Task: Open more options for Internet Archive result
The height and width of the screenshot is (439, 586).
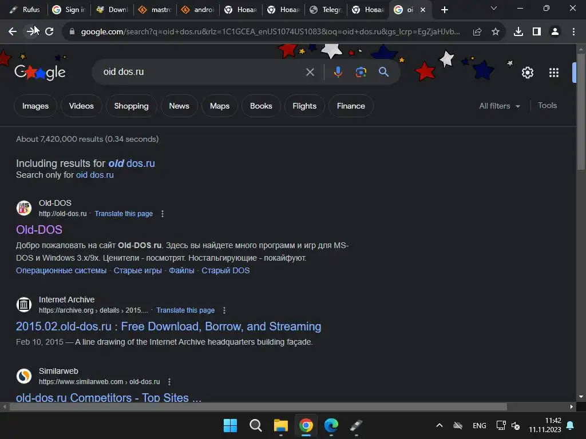Action: 224,310
